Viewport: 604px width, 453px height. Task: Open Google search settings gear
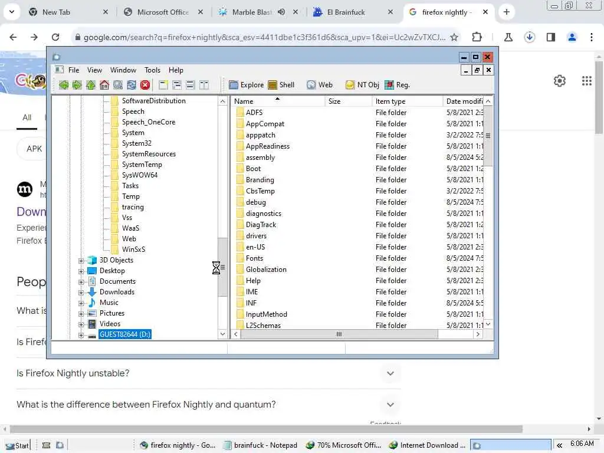560,81
